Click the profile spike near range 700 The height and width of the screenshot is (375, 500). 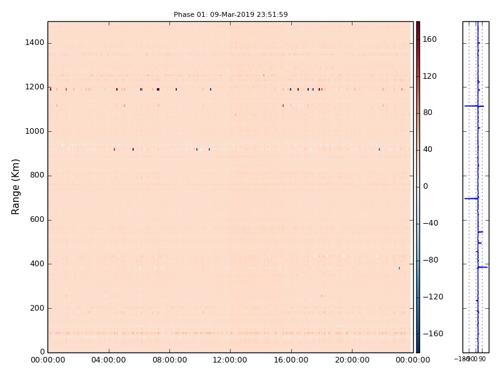pyautogui.click(x=471, y=198)
